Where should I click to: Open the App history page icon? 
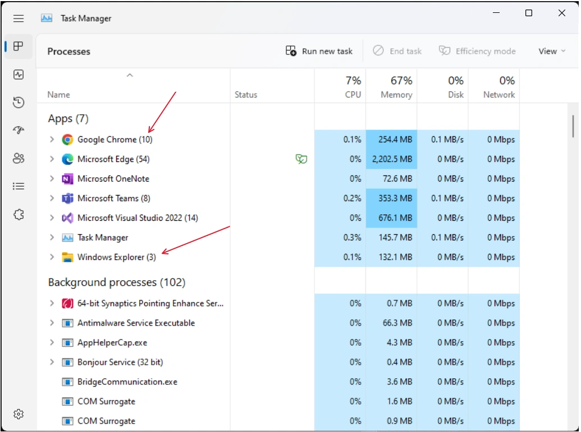(x=18, y=103)
